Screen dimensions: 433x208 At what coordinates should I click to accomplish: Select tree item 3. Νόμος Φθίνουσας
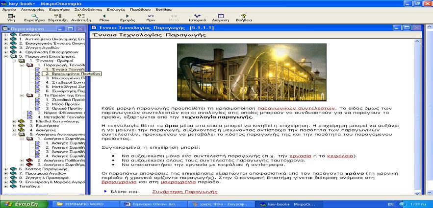tap(61, 113)
